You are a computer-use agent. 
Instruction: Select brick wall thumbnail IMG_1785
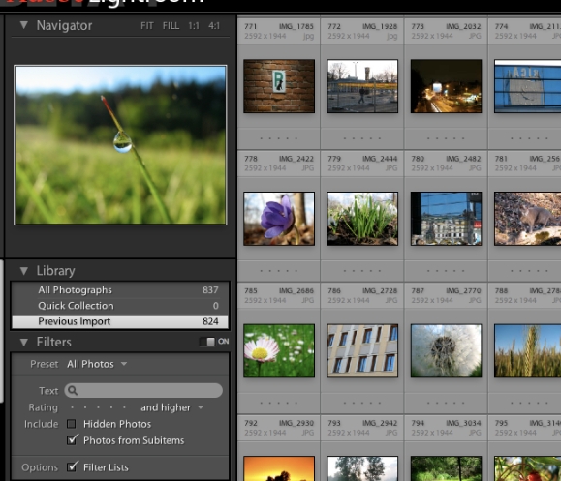pyautogui.click(x=279, y=86)
